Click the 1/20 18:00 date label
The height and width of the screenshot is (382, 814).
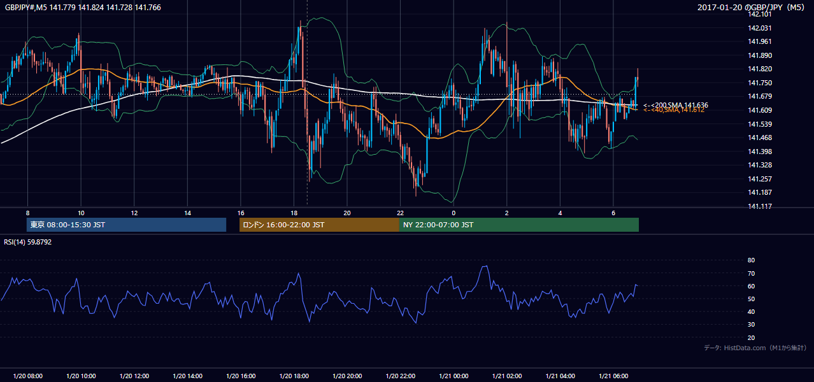point(294,376)
